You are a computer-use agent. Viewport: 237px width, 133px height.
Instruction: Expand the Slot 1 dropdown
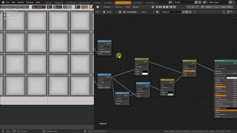point(147,12)
